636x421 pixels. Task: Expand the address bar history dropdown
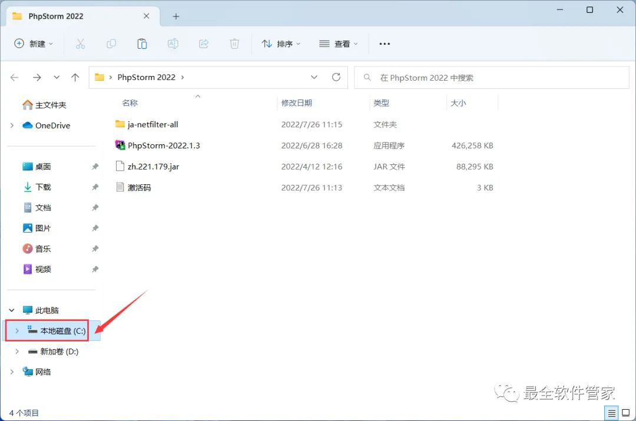(314, 77)
